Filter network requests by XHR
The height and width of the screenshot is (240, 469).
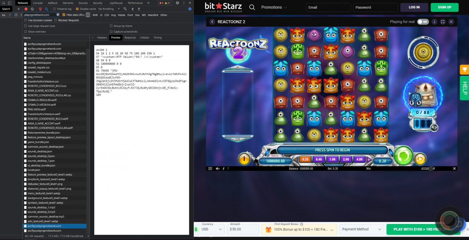click(x=95, y=15)
